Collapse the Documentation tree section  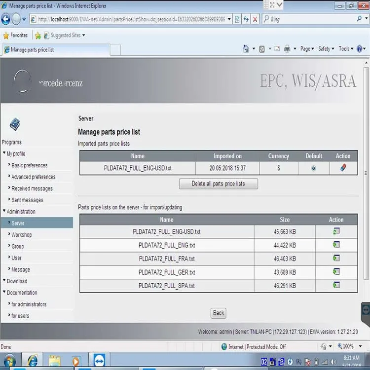pos(4,292)
